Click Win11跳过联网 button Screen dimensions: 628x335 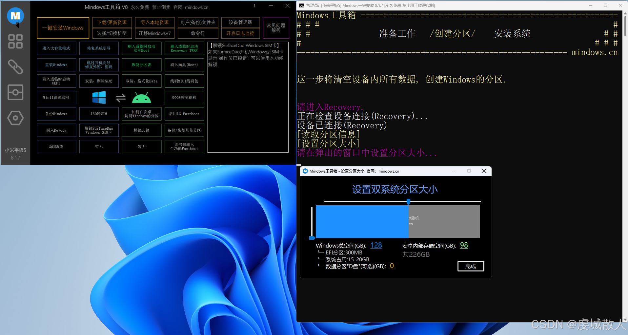click(x=56, y=97)
